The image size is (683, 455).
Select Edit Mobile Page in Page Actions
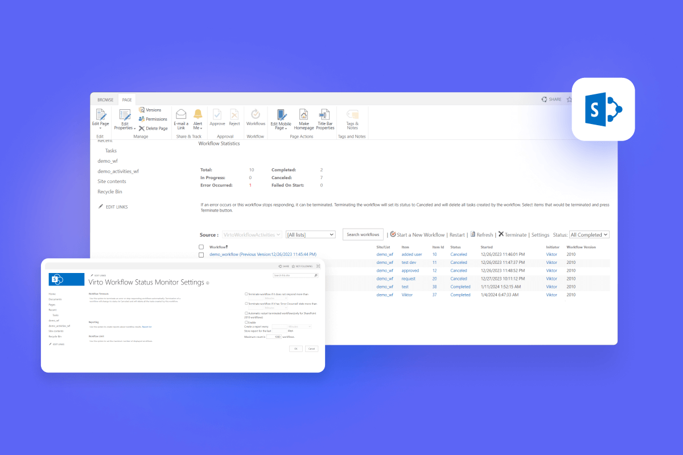281,118
